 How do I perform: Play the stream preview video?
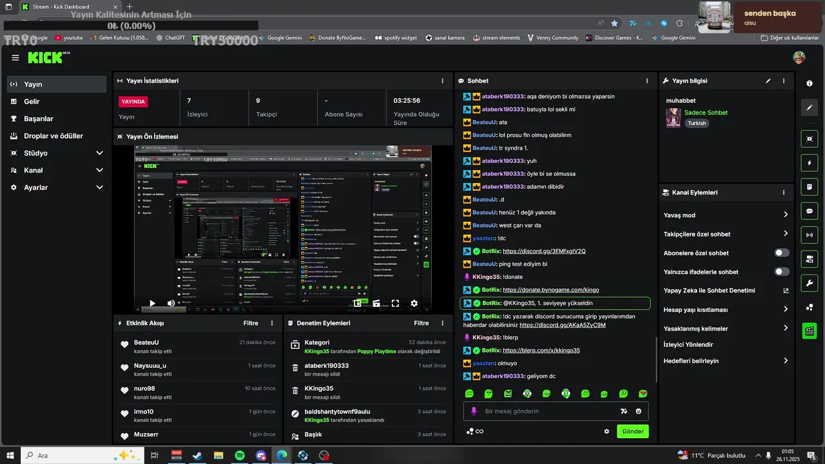point(152,303)
